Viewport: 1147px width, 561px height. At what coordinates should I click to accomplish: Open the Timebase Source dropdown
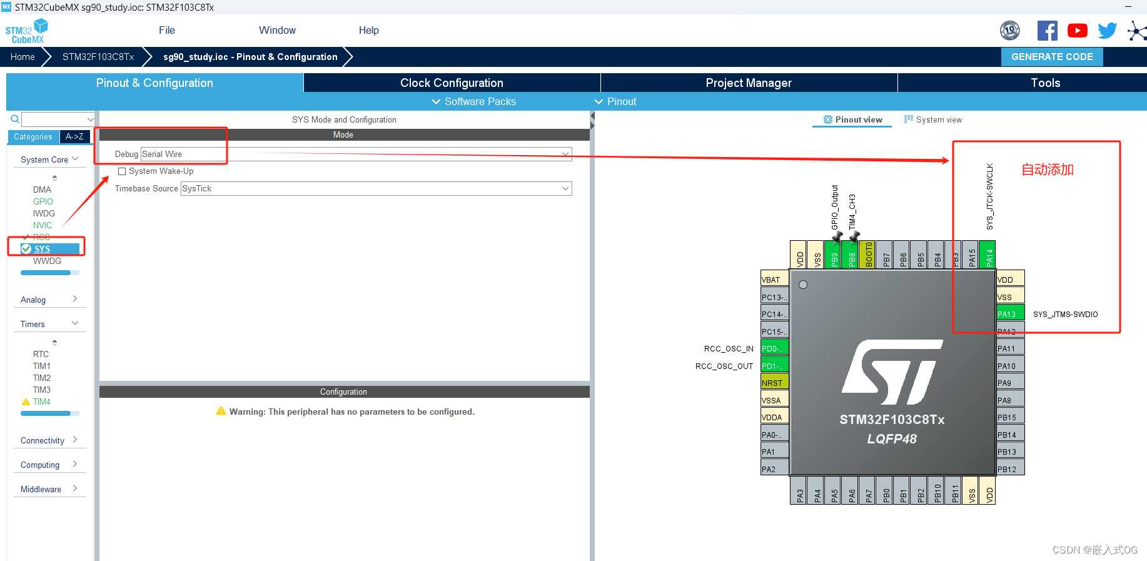[x=376, y=188]
